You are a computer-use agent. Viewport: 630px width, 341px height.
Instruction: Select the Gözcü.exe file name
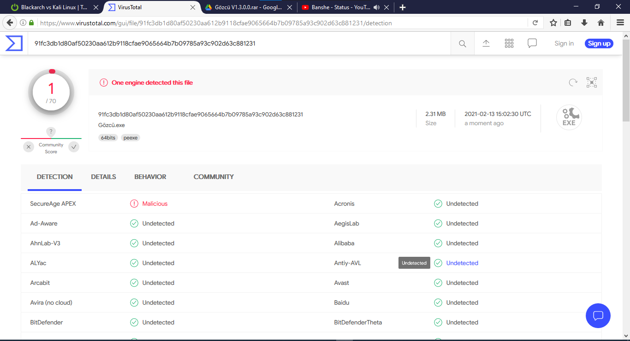(x=112, y=125)
